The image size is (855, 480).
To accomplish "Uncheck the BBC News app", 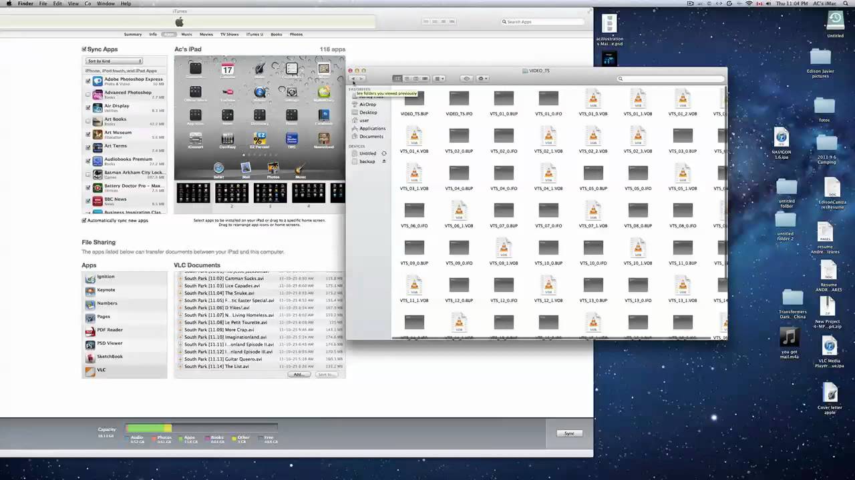I will point(88,201).
